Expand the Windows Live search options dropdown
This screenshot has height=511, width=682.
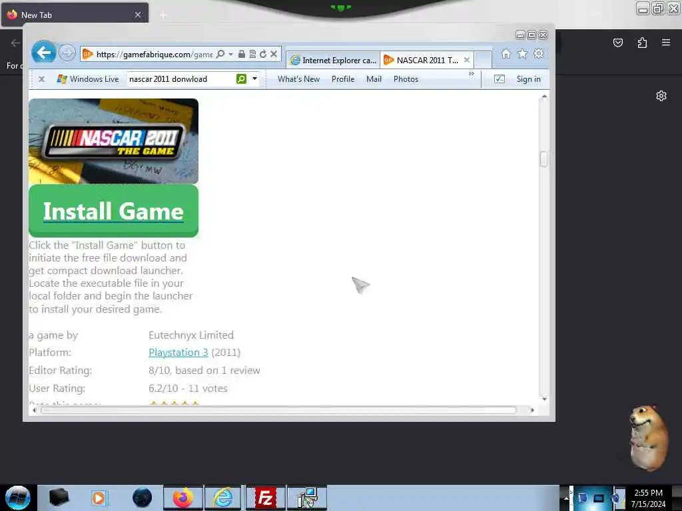254,79
